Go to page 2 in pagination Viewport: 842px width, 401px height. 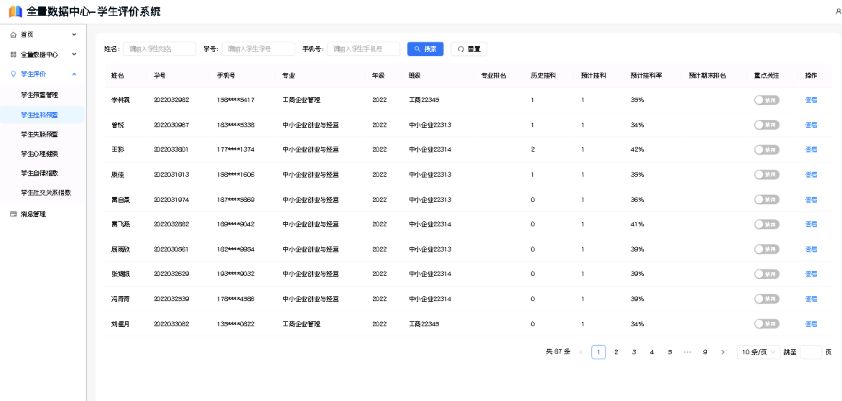pyautogui.click(x=616, y=352)
